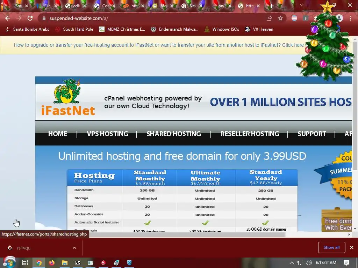Switch to the 'File' tab

tap(46, 6)
